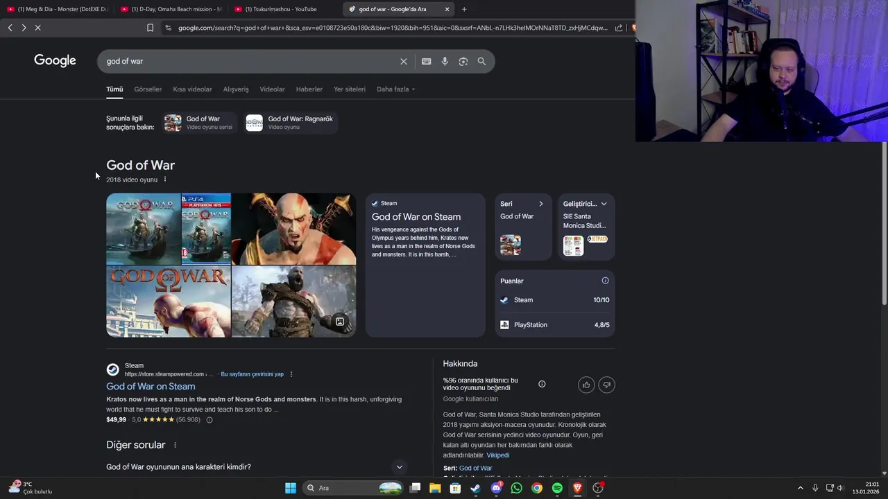The image size is (888, 499).
Task: Click the browser address bar URL
Action: [x=392, y=28]
